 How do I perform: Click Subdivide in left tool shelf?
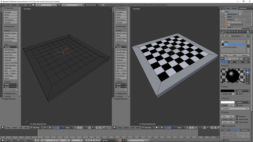click(x=11, y=60)
